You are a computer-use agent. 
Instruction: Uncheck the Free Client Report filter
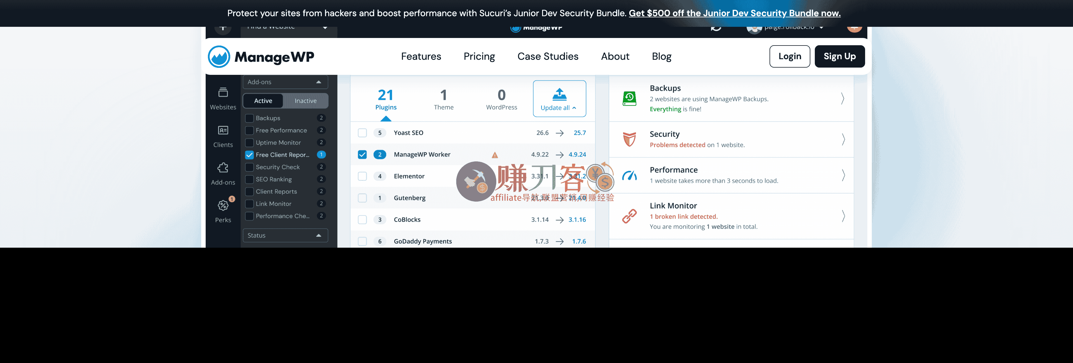coord(250,155)
